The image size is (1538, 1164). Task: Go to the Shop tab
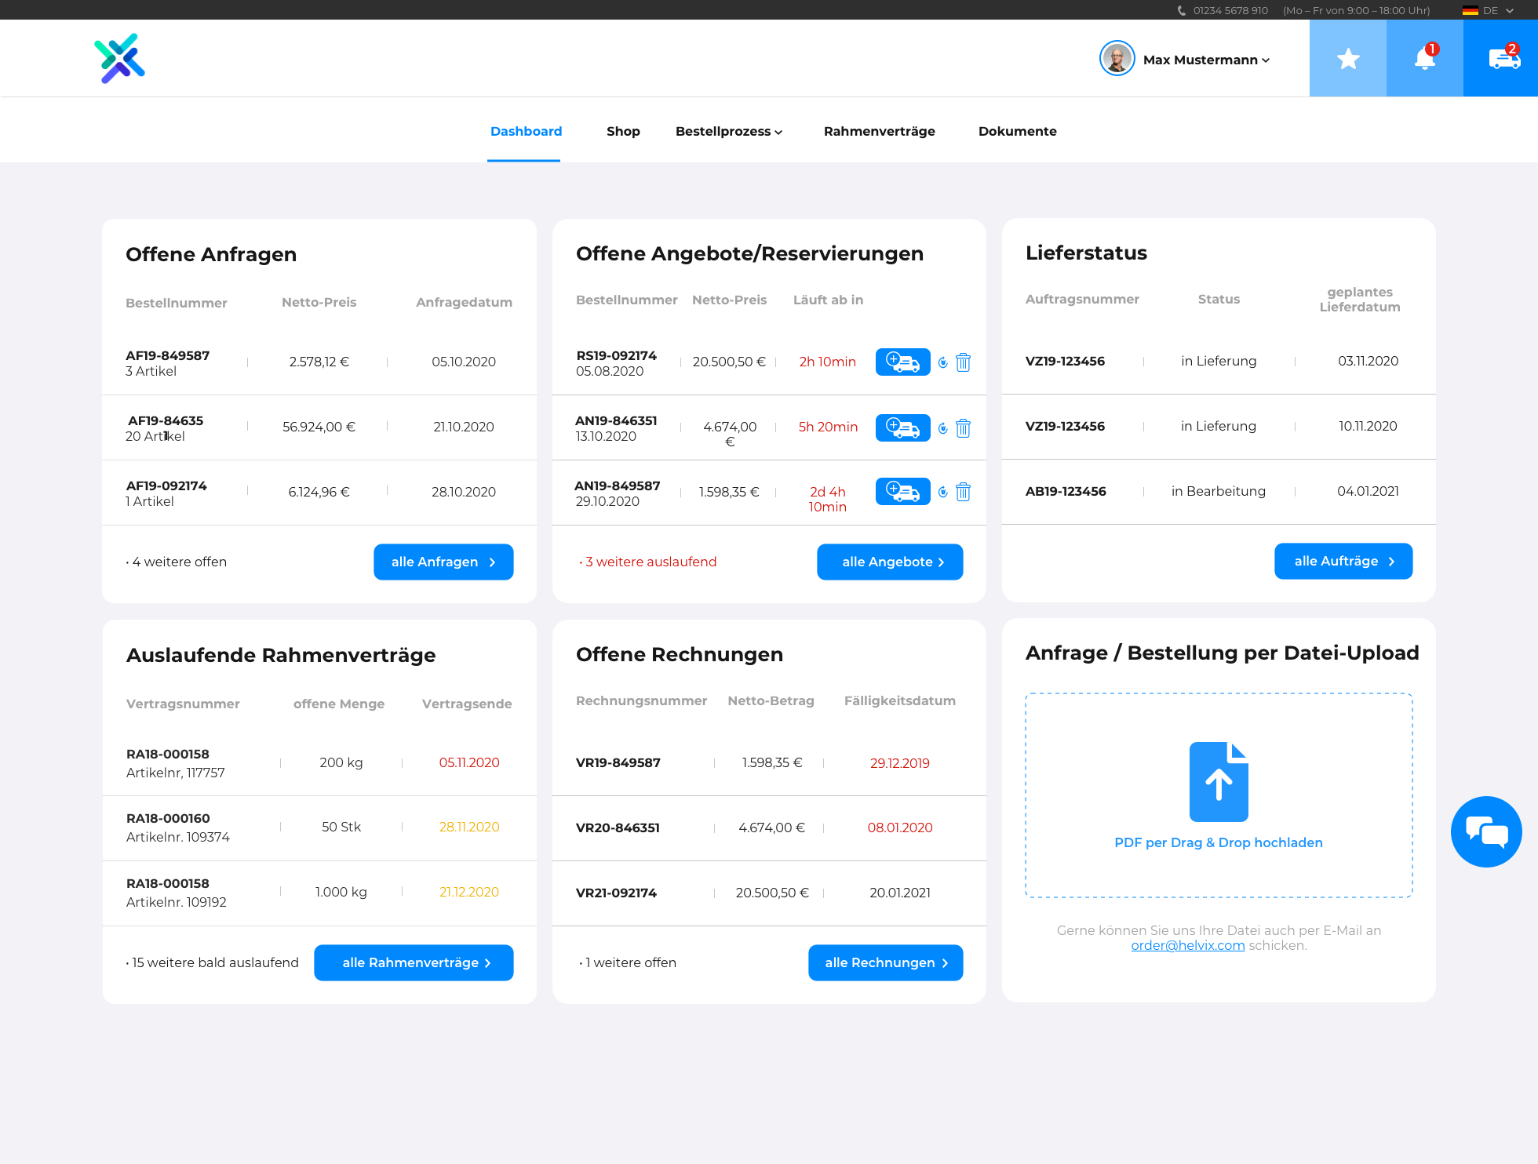pyautogui.click(x=623, y=132)
